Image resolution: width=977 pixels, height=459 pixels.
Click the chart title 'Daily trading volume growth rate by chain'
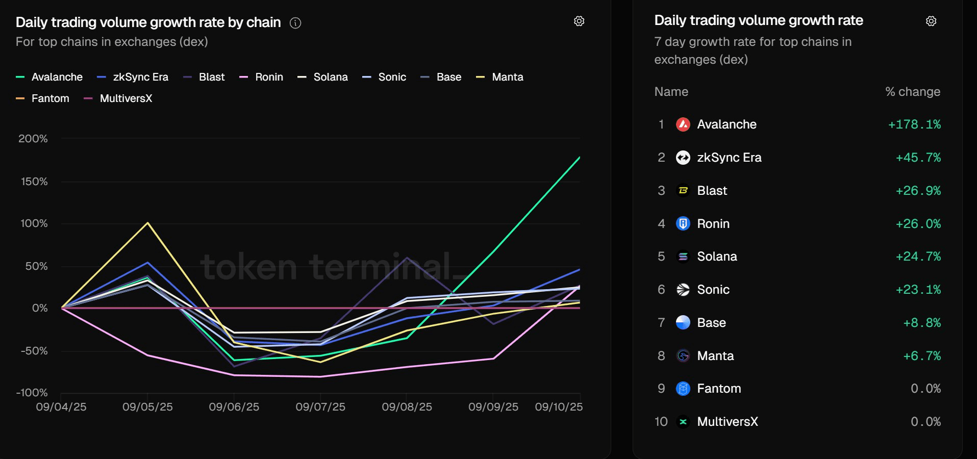[x=148, y=22]
